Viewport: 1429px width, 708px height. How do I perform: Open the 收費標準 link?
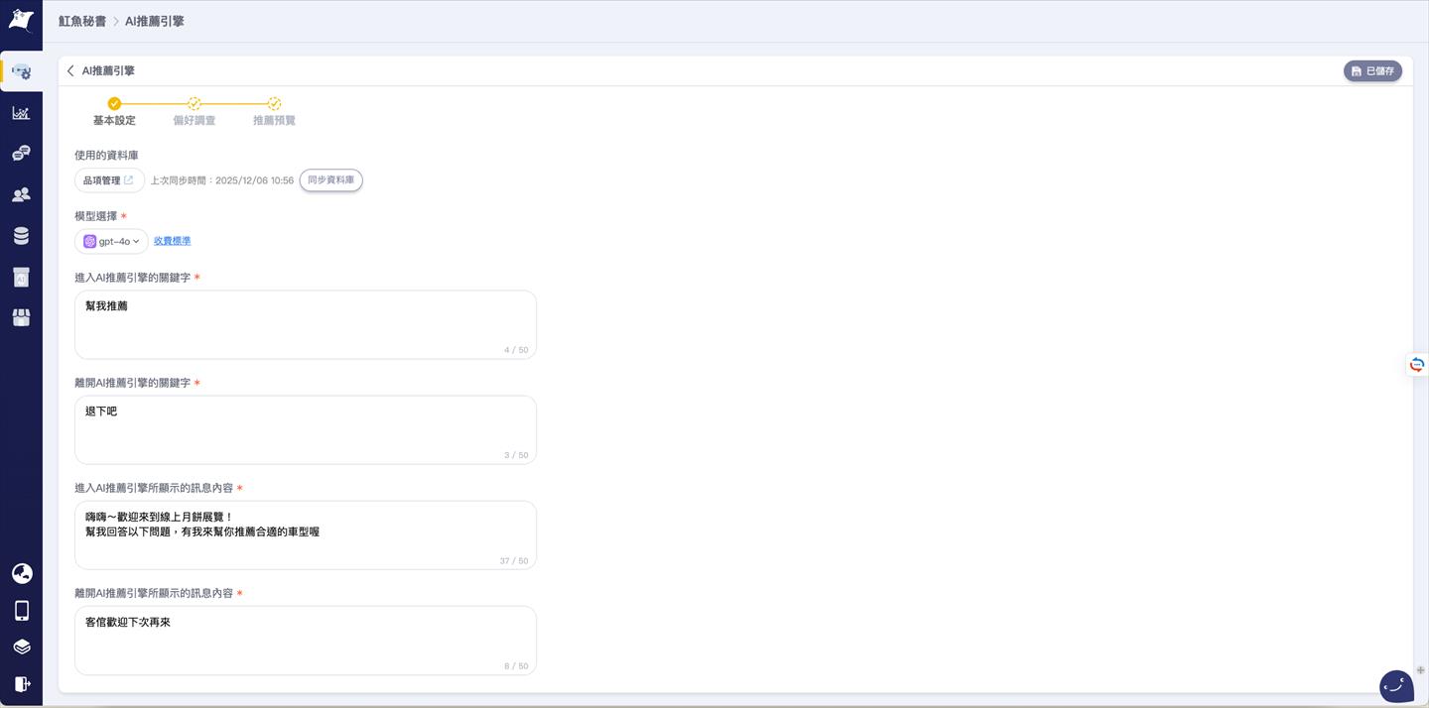(172, 241)
